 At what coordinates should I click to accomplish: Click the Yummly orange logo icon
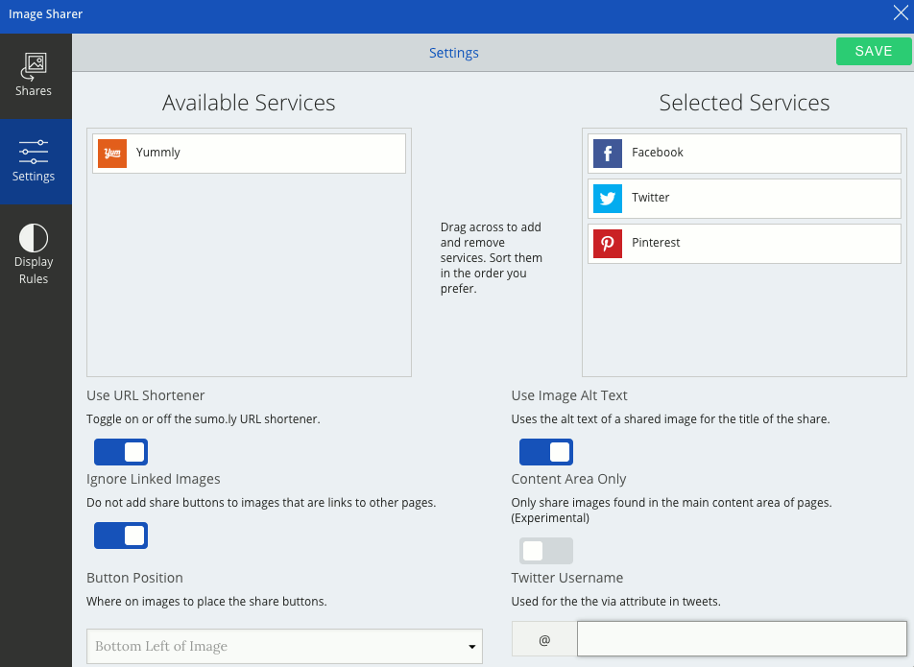click(x=112, y=154)
